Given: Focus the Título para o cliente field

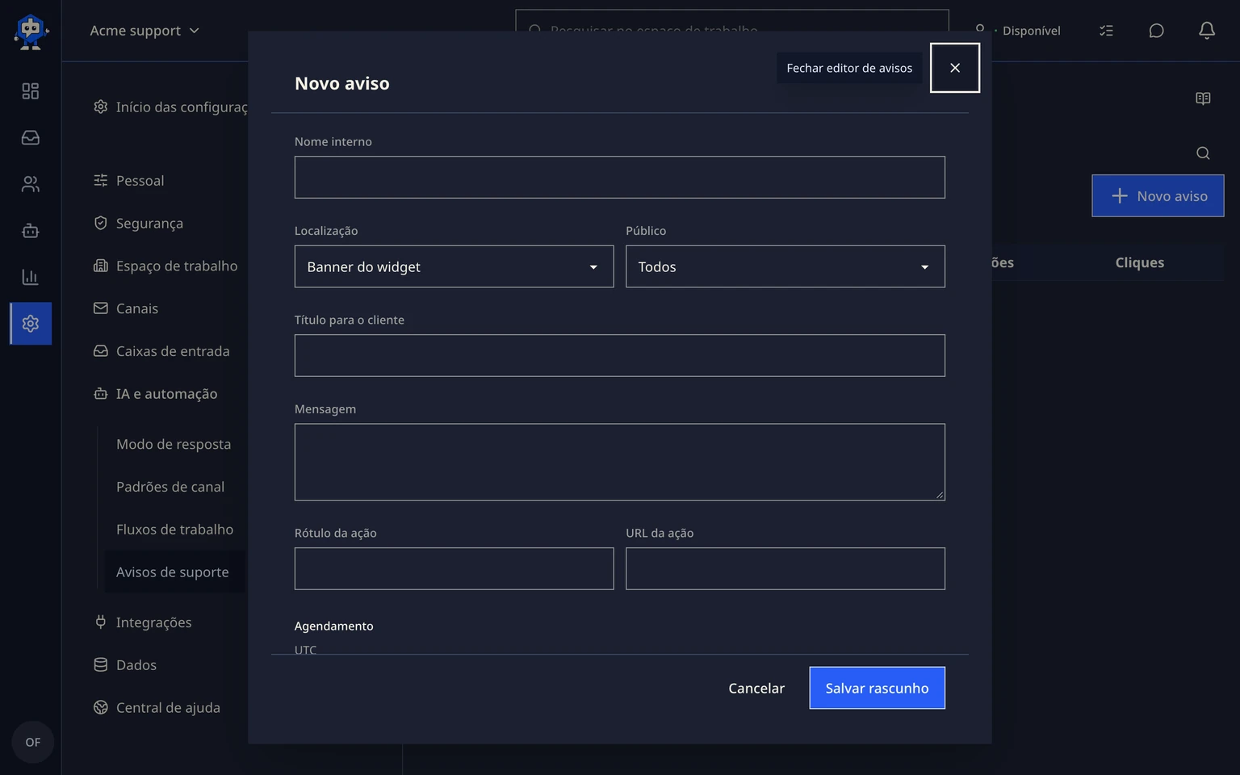Looking at the screenshot, I should 619,355.
